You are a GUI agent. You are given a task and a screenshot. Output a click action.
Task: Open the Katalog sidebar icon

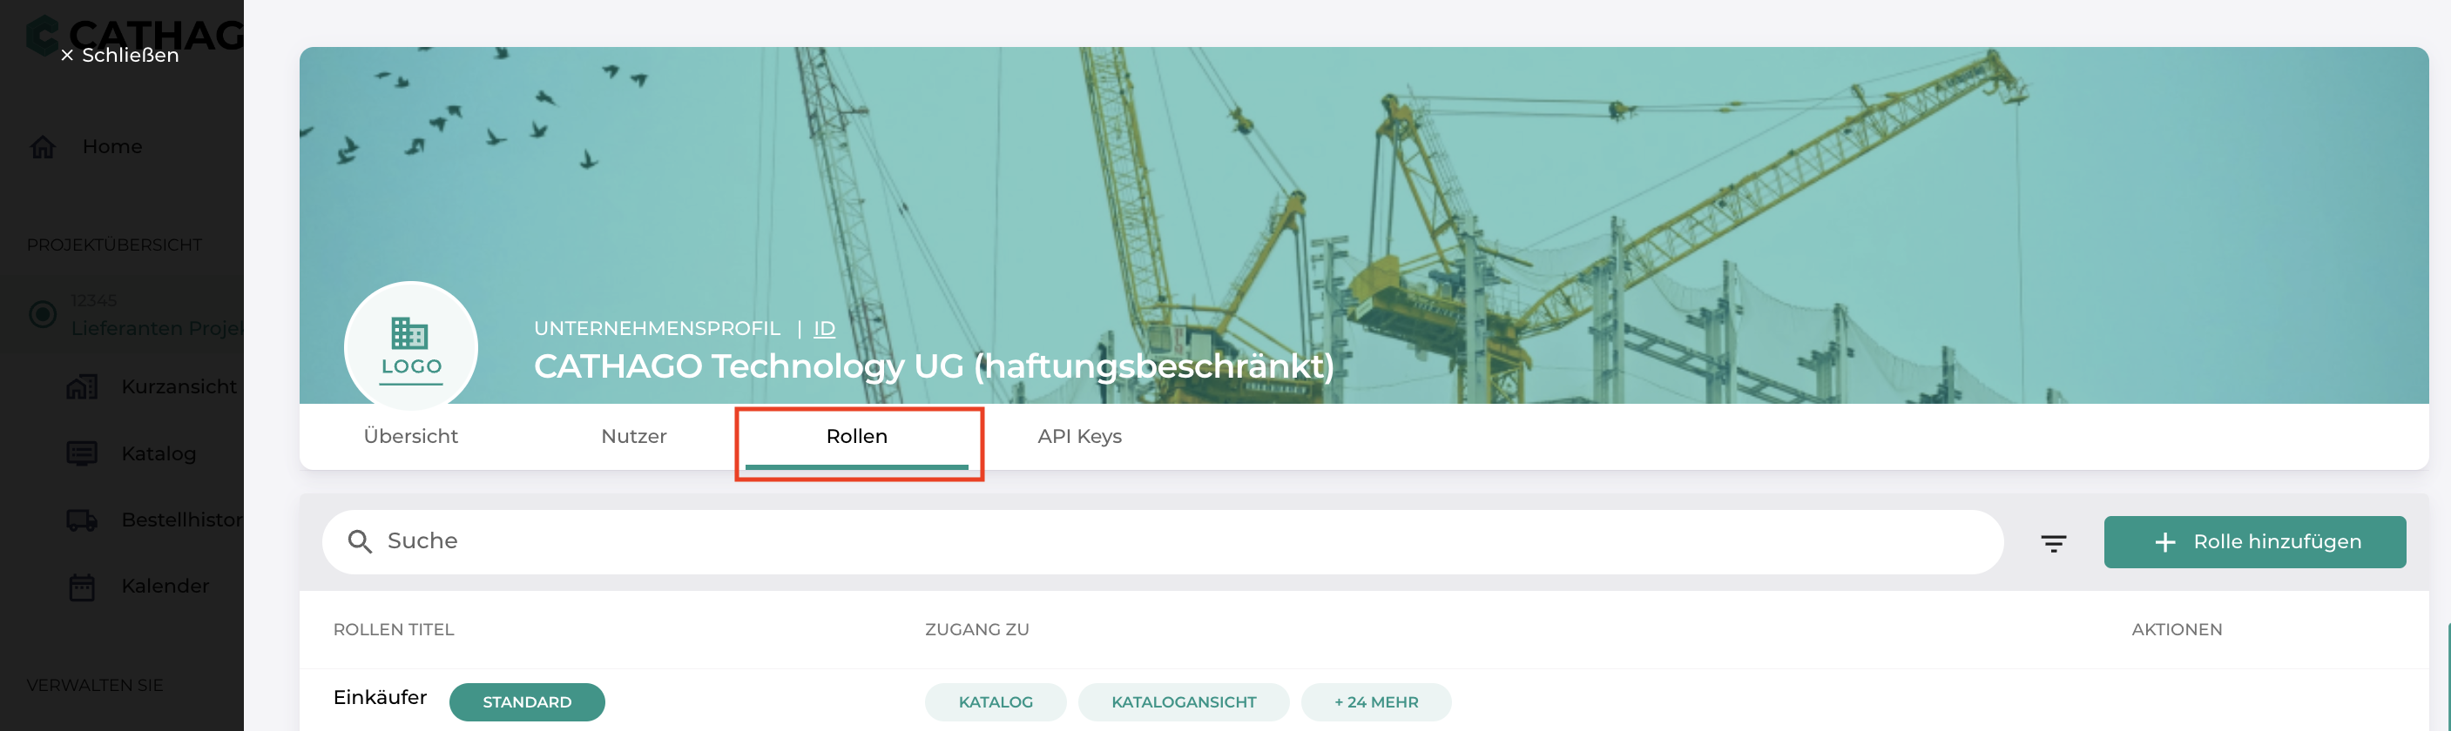[x=82, y=453]
